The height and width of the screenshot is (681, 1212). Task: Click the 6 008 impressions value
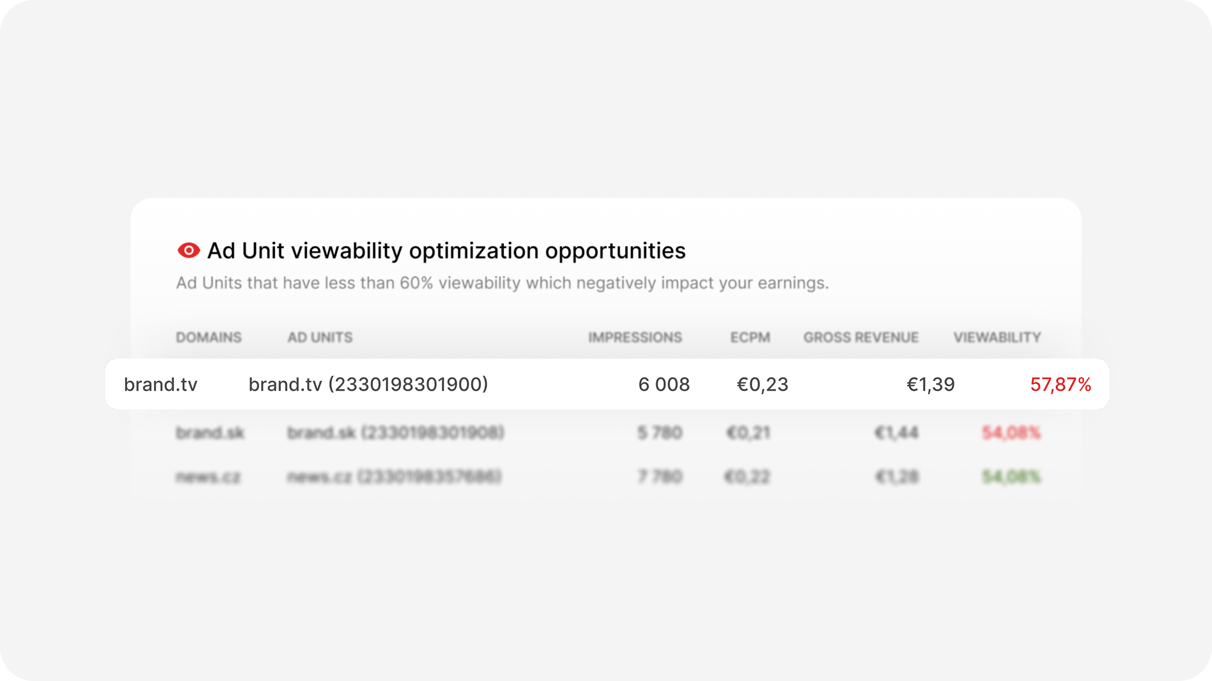[x=663, y=385]
